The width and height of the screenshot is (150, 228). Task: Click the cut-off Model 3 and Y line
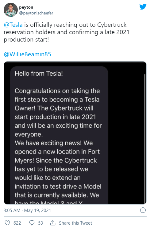coord(48,202)
